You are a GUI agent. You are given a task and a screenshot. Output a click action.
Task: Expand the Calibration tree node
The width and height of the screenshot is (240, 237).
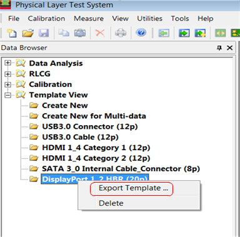(7, 84)
